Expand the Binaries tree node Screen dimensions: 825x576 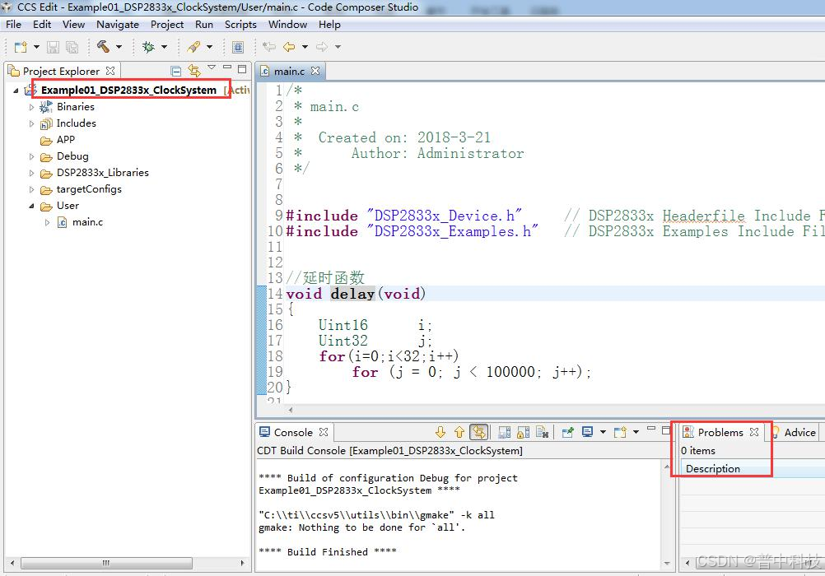point(31,107)
